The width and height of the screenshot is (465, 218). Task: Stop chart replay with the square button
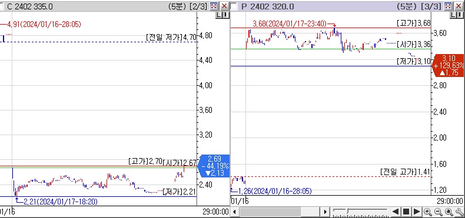coord(406,212)
